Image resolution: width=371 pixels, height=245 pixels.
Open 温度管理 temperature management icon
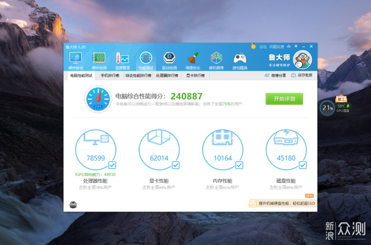pyautogui.click(x=122, y=61)
